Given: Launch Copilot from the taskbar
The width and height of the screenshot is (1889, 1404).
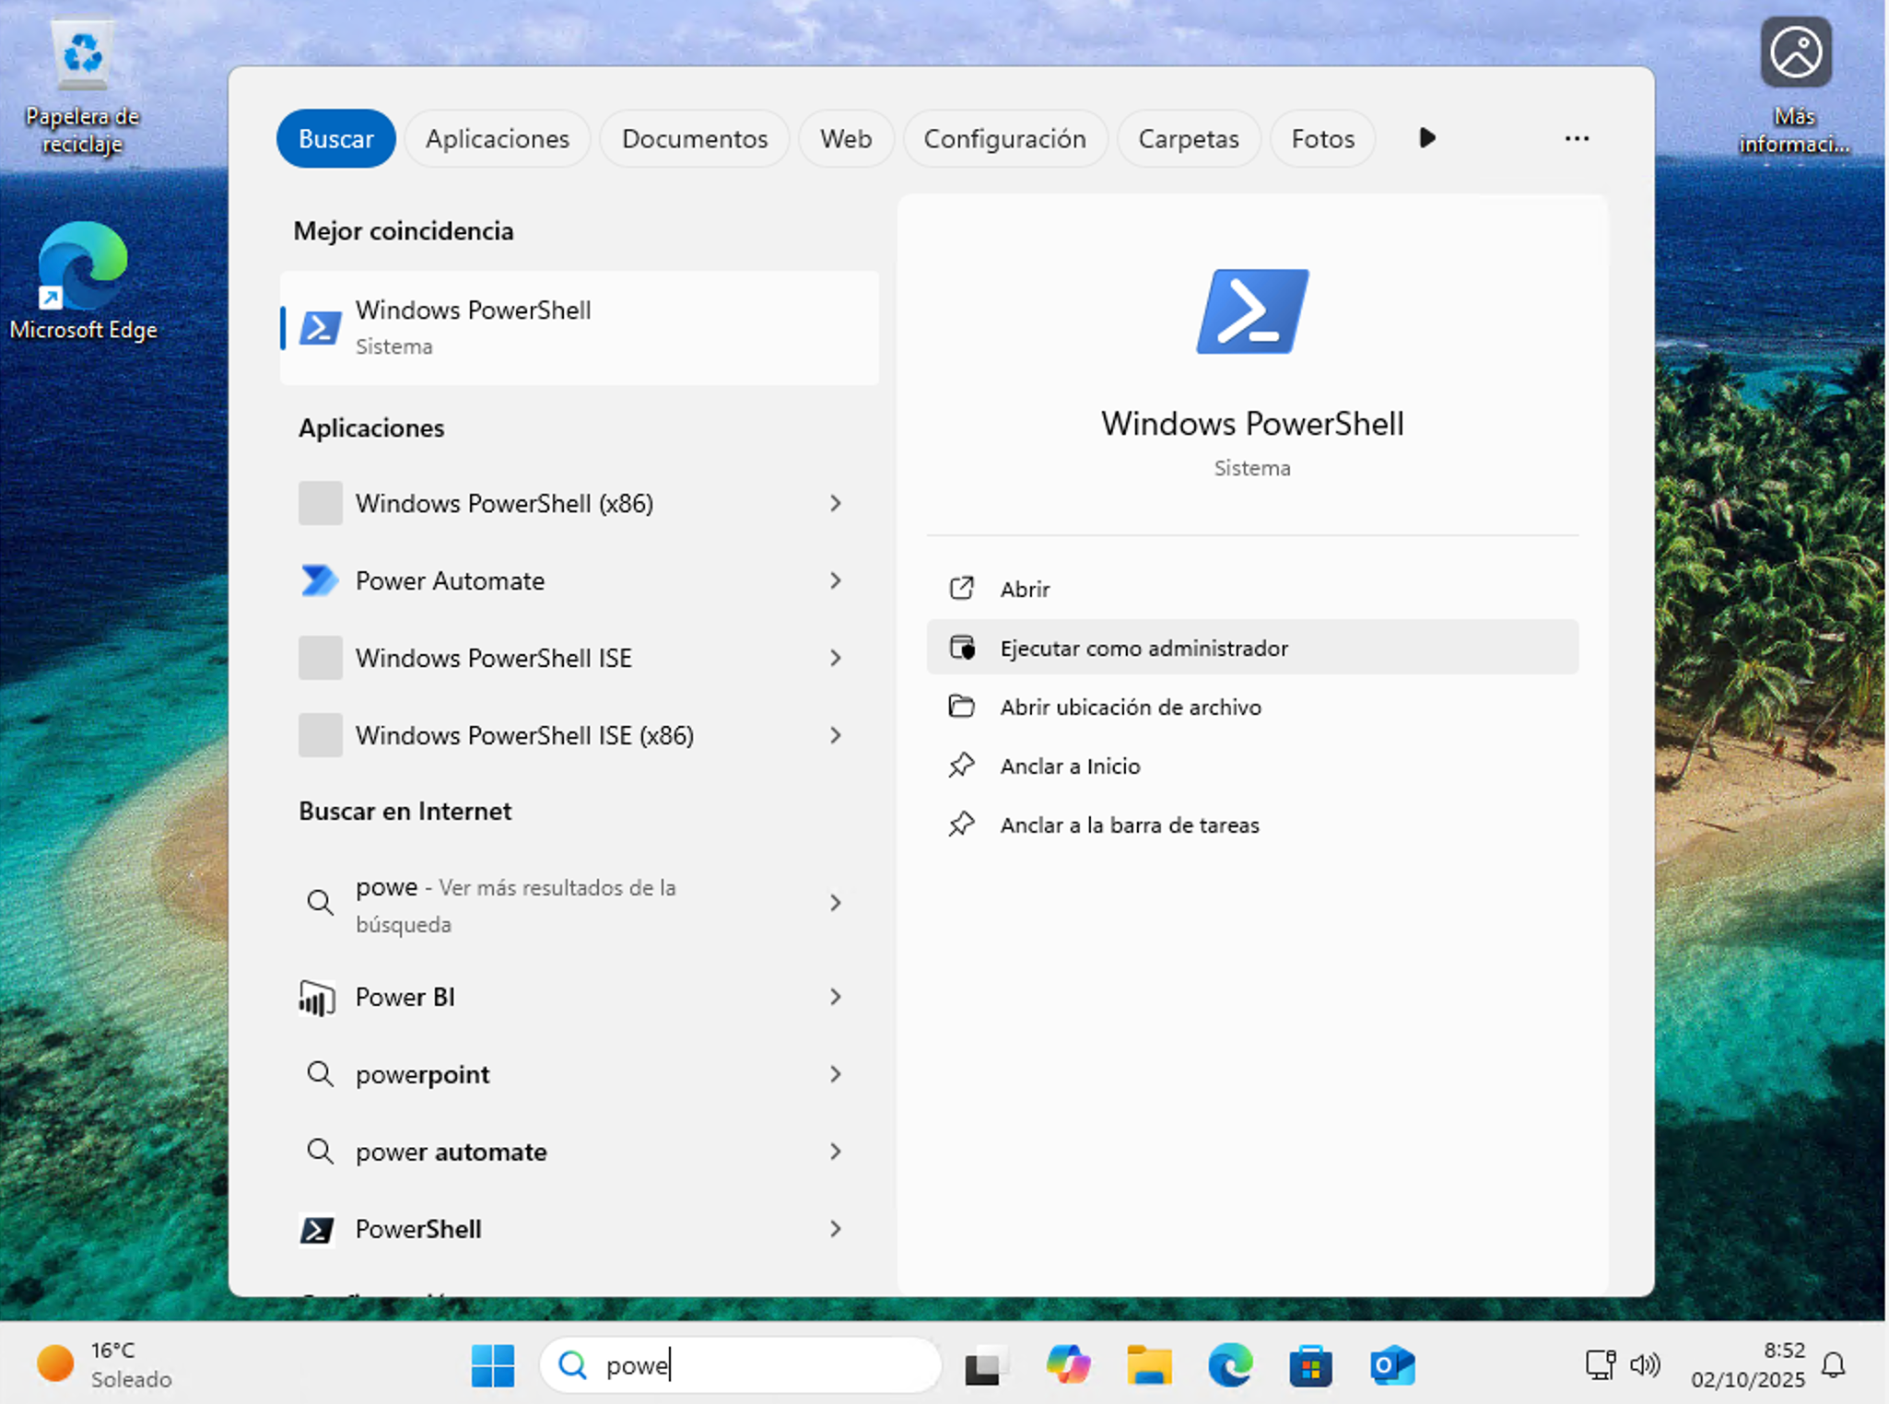Looking at the screenshot, I should 1068,1364.
